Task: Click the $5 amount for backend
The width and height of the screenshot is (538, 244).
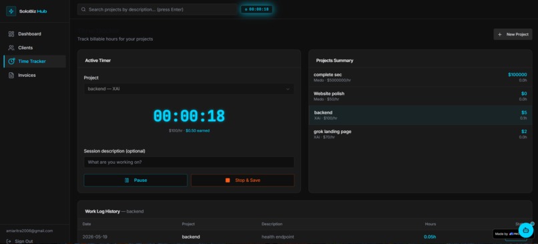Action: tap(524, 112)
